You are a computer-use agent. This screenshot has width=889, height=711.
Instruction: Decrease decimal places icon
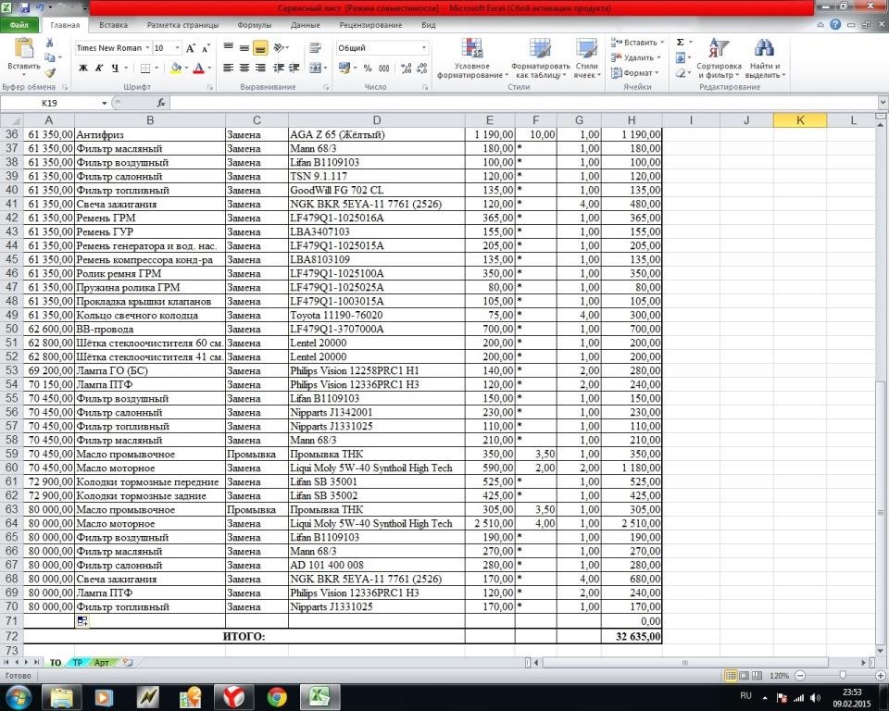(422, 68)
